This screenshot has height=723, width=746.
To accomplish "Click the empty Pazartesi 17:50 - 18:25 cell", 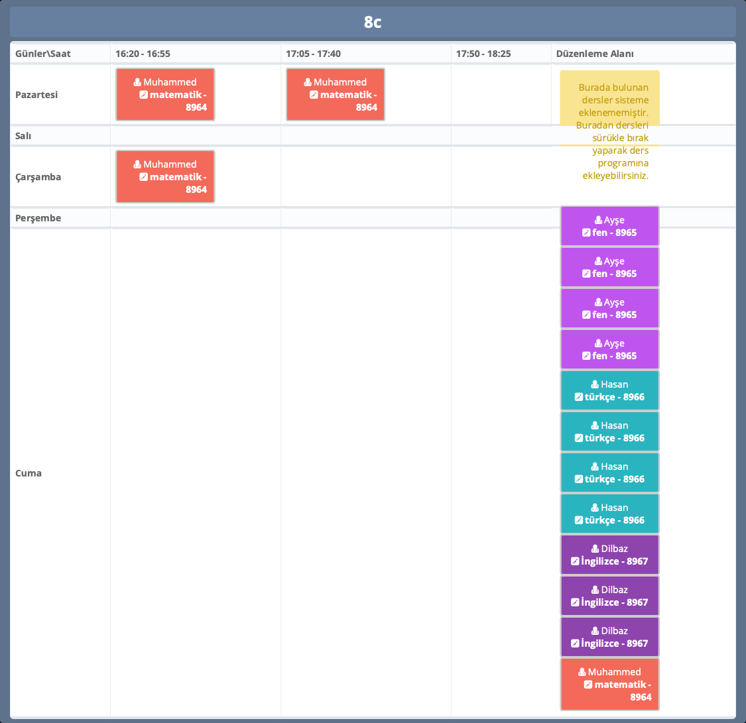I will [x=501, y=95].
